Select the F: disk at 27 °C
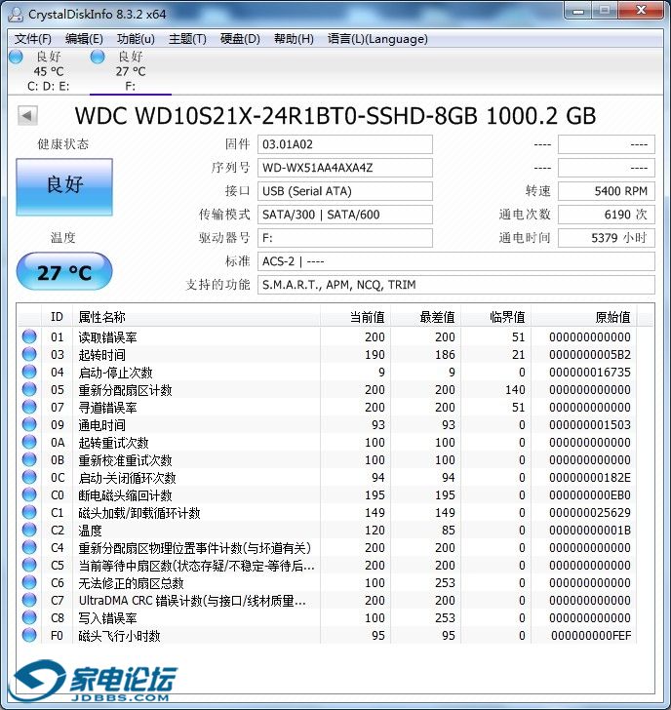 [131, 71]
